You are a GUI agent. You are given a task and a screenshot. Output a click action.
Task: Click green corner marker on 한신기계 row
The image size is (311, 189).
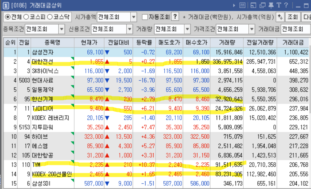pos(72,96)
